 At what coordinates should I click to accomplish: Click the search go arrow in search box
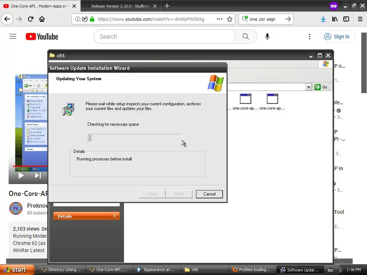(x=288, y=19)
